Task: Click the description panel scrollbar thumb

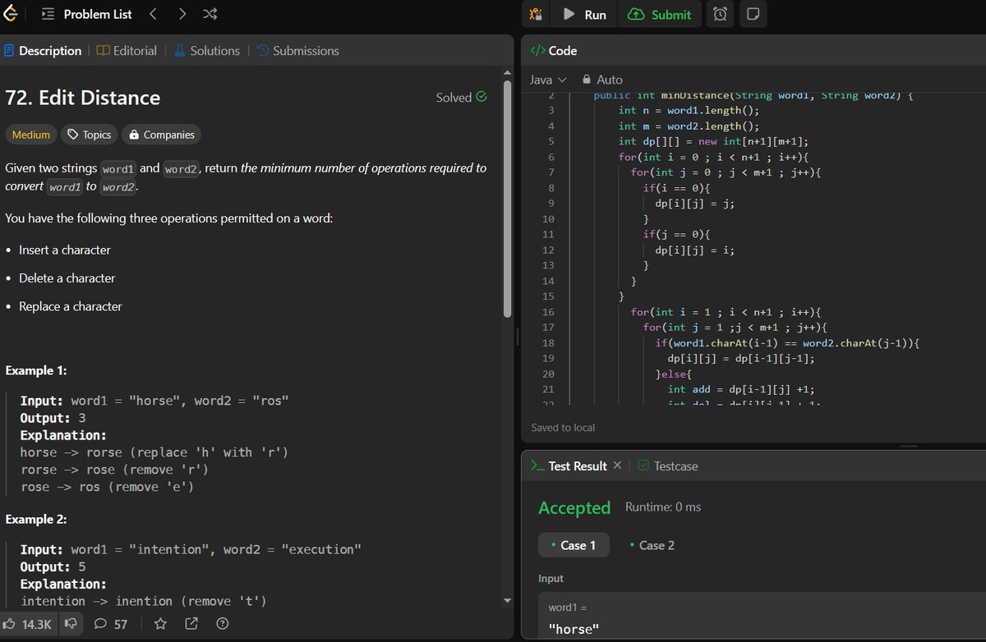Action: click(x=507, y=199)
